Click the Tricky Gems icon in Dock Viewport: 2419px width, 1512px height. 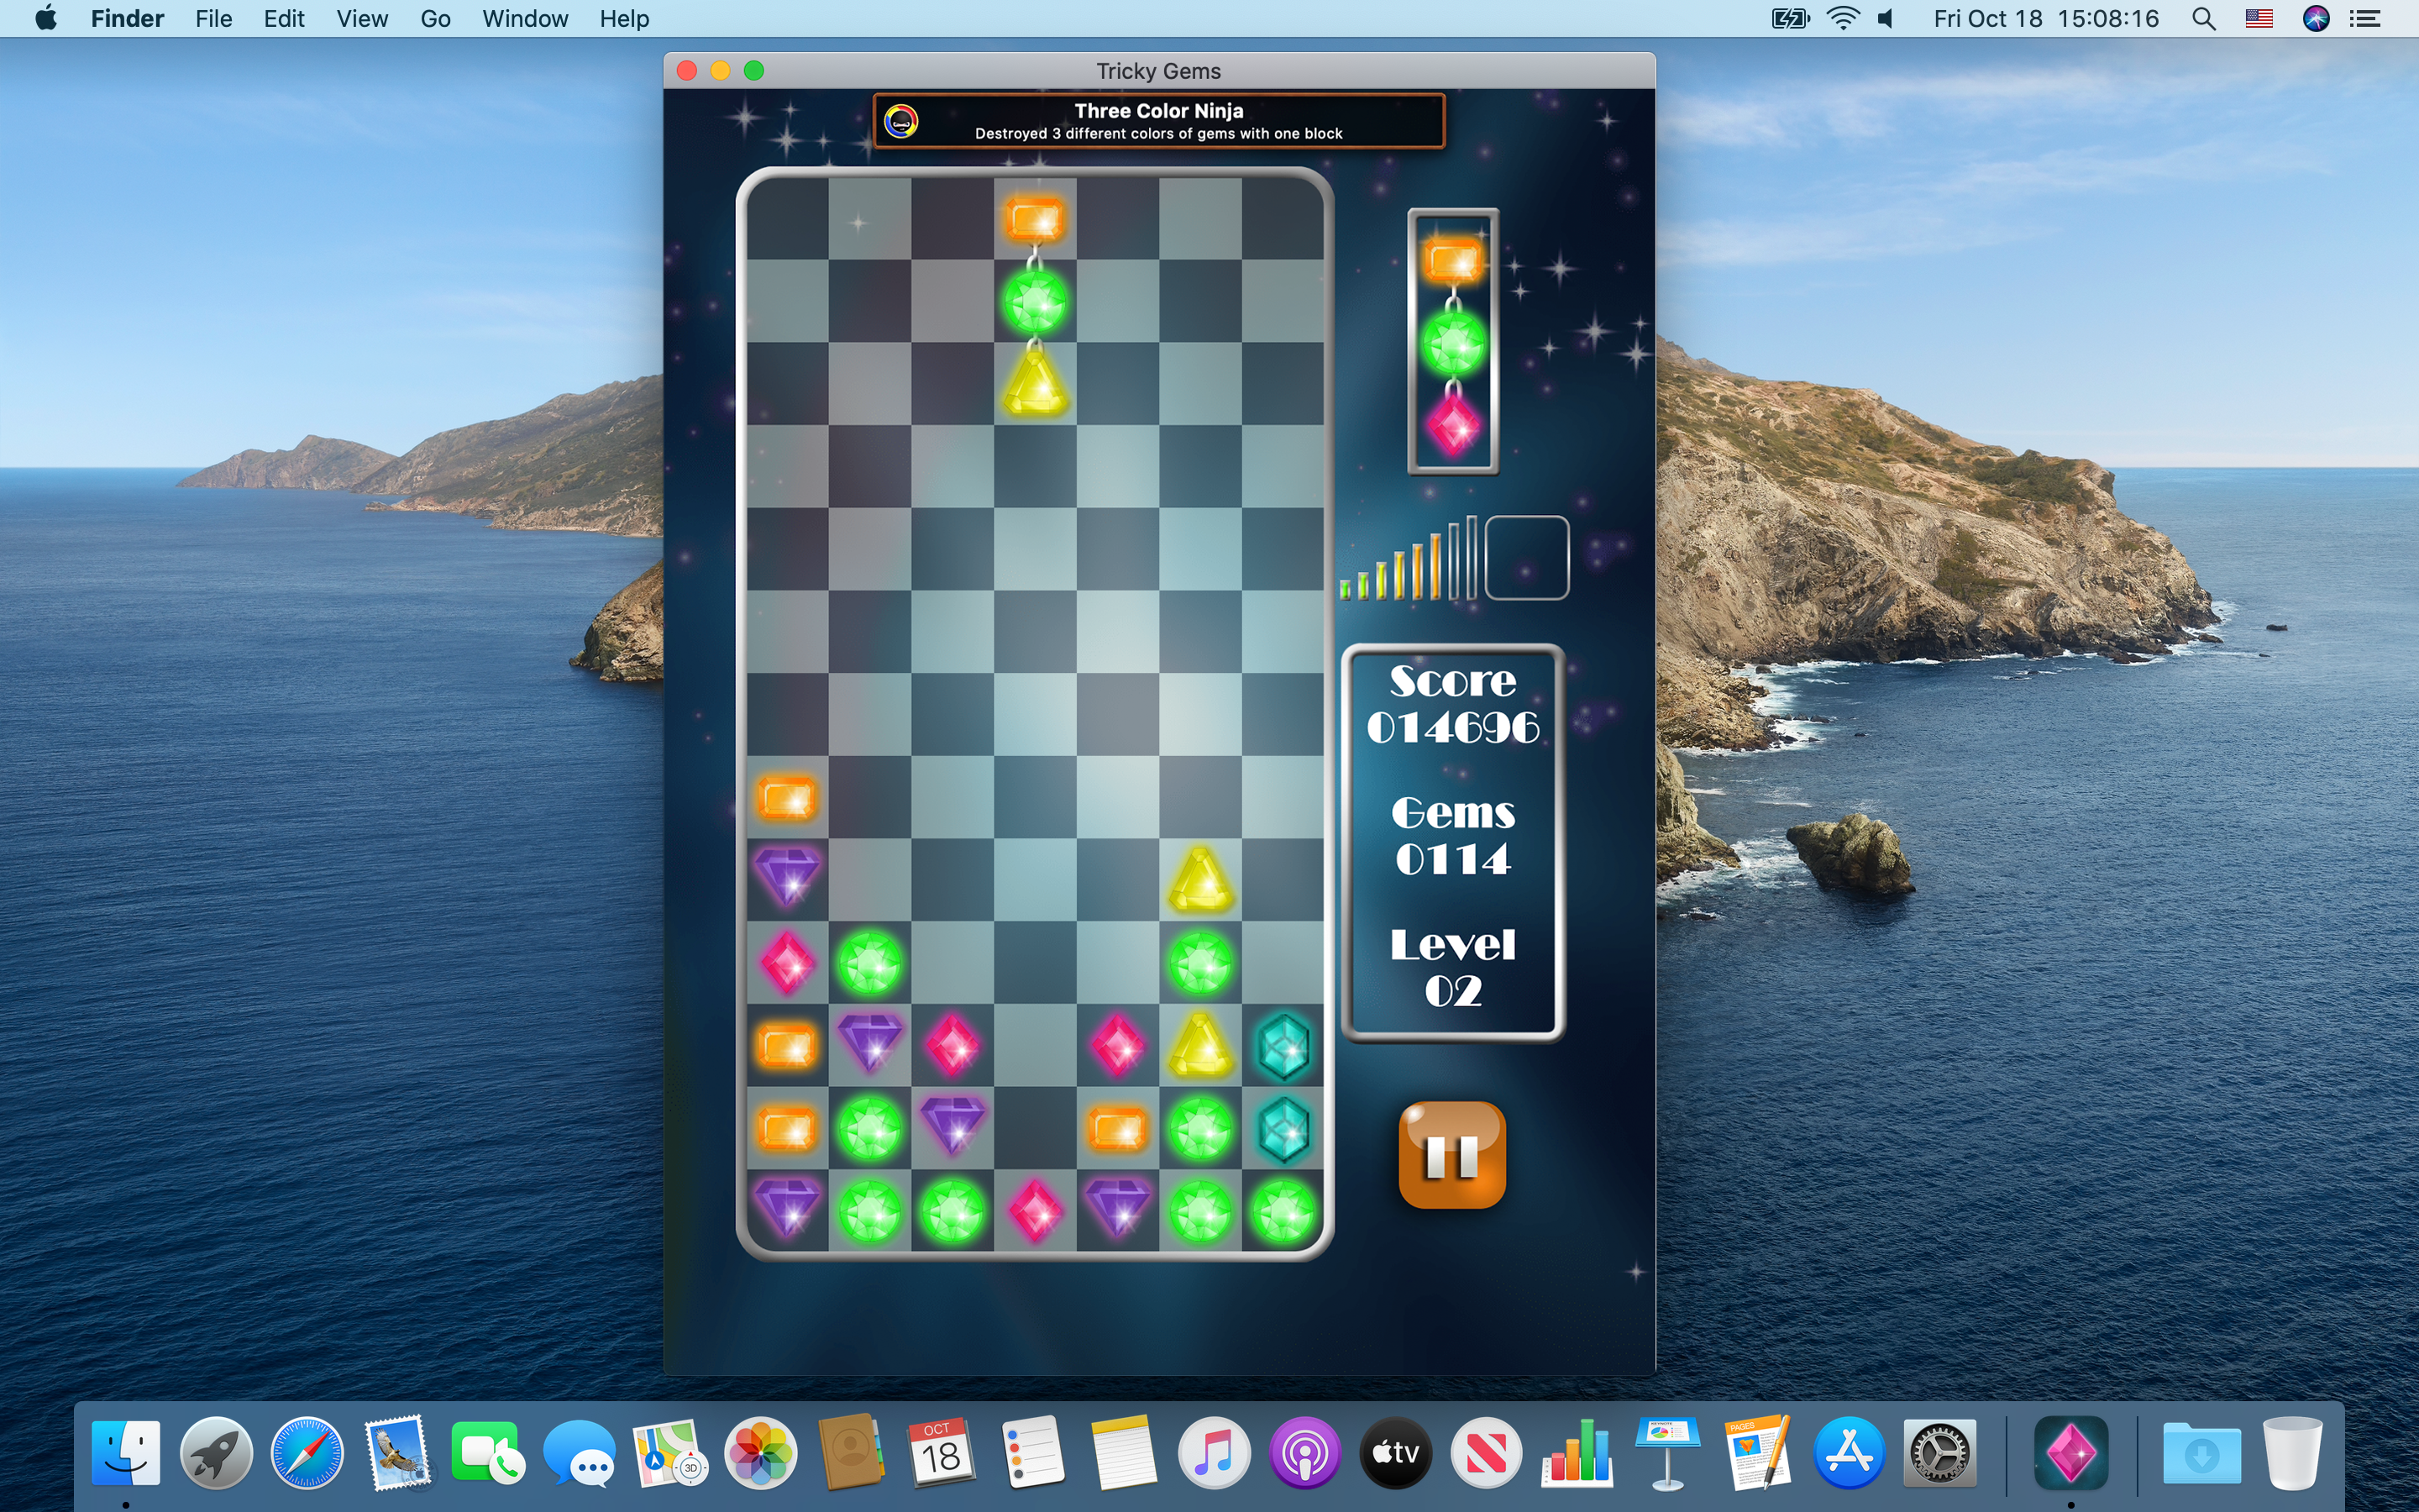click(2070, 1452)
